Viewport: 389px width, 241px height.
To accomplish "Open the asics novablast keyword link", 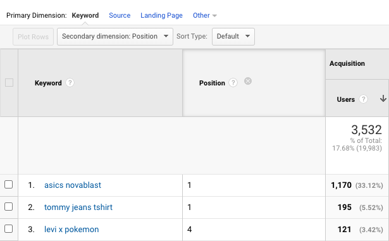I will (x=73, y=185).
